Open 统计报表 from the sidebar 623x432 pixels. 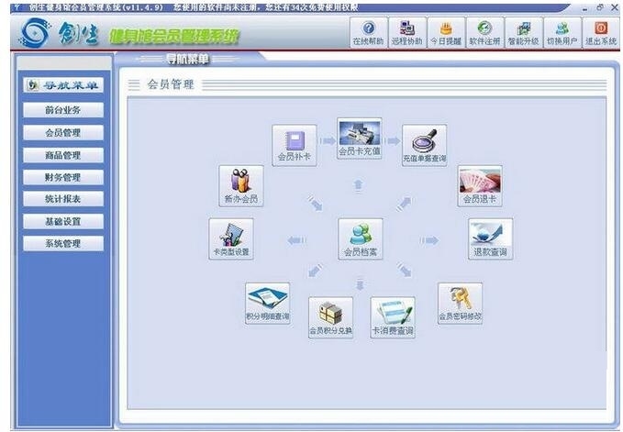click(63, 198)
